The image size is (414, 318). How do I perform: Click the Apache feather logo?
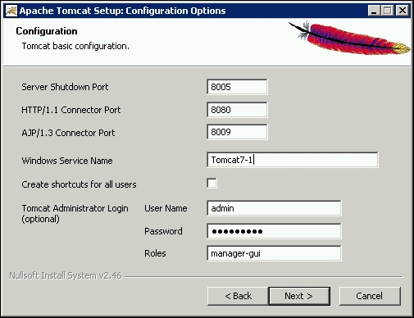(x=350, y=38)
